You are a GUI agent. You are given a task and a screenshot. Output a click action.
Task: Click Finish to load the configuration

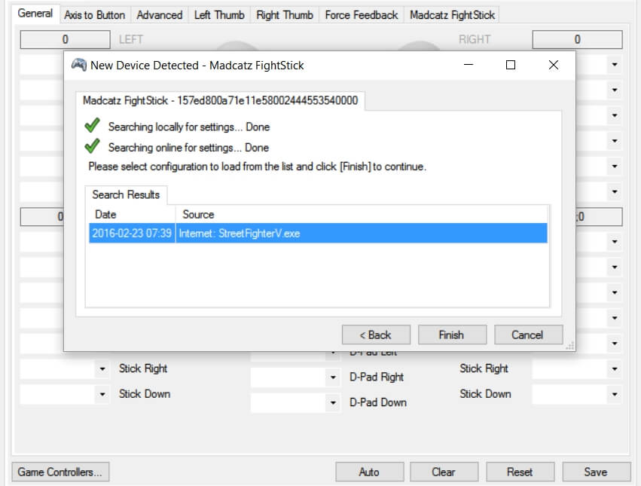[452, 335]
